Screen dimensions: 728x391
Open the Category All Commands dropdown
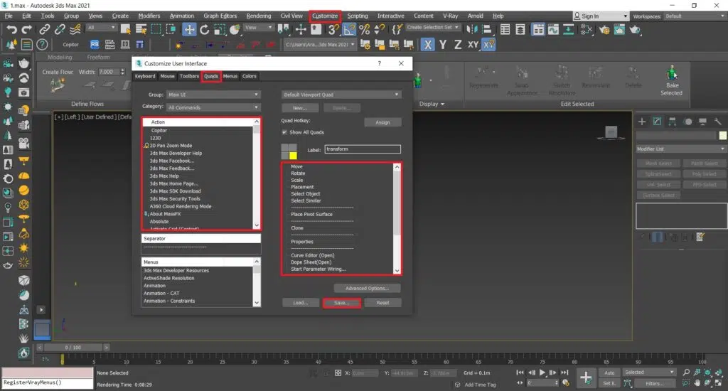coord(213,107)
